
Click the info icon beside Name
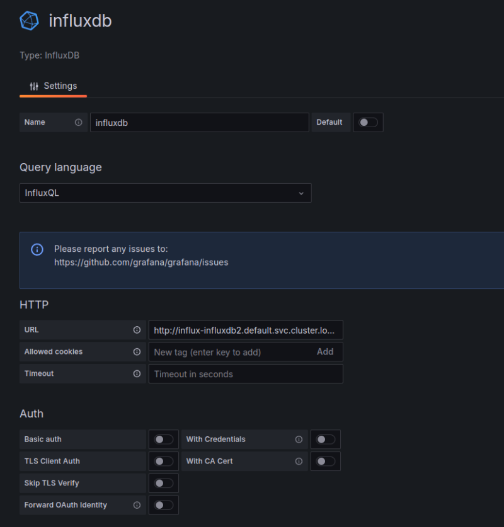pos(79,122)
